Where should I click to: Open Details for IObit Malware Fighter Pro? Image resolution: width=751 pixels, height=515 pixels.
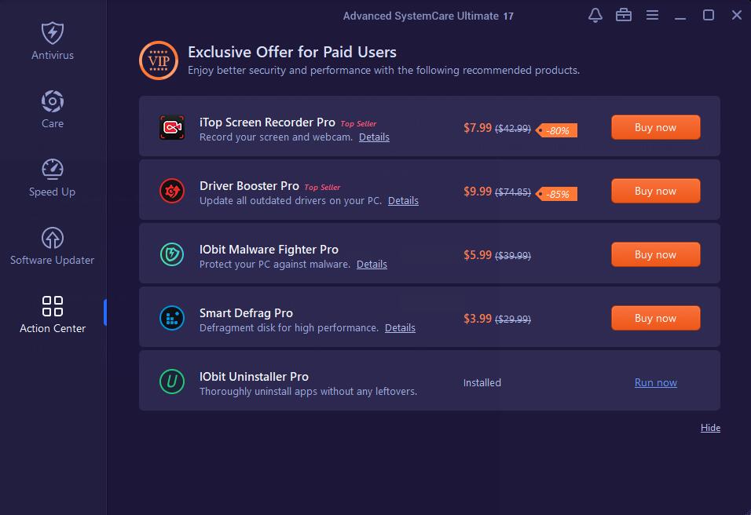[372, 265]
